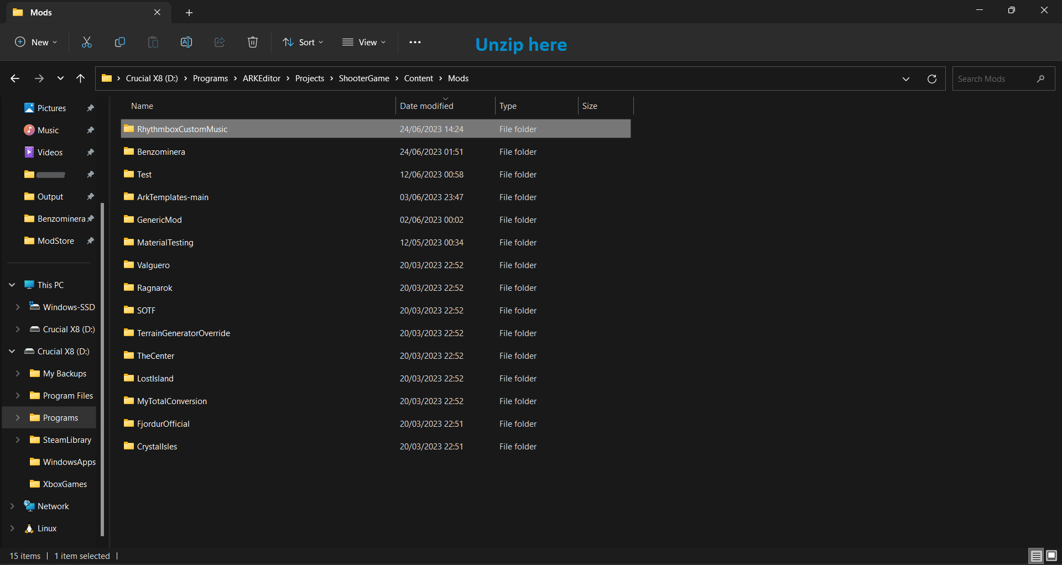Collapse the This PC tree node

click(12, 285)
